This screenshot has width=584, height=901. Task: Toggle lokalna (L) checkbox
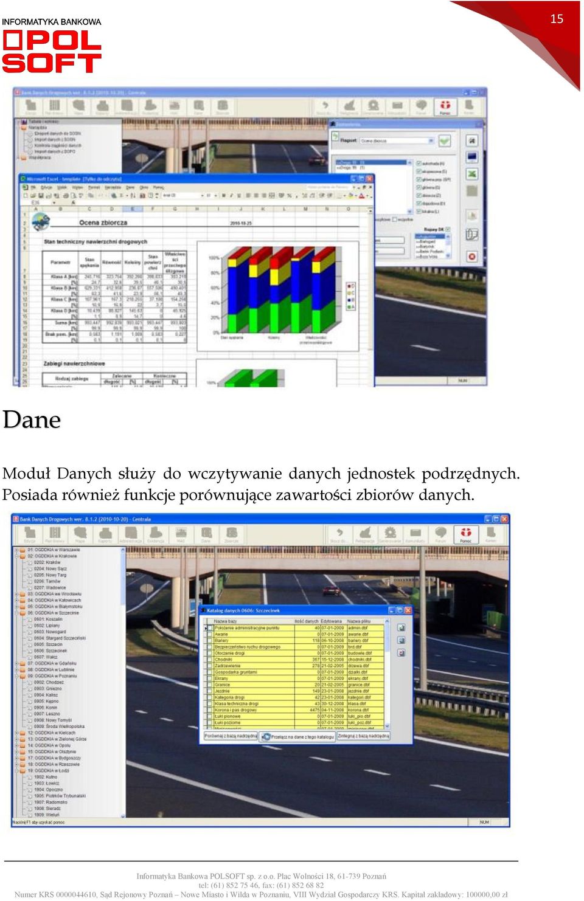pyautogui.click(x=419, y=211)
